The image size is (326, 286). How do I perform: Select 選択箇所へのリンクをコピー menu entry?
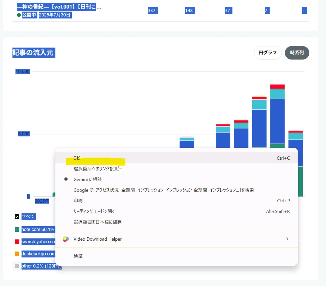(177, 169)
